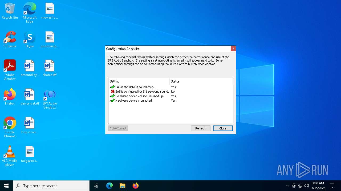Click the Status column header
The image size is (341, 191).
[x=201, y=81]
